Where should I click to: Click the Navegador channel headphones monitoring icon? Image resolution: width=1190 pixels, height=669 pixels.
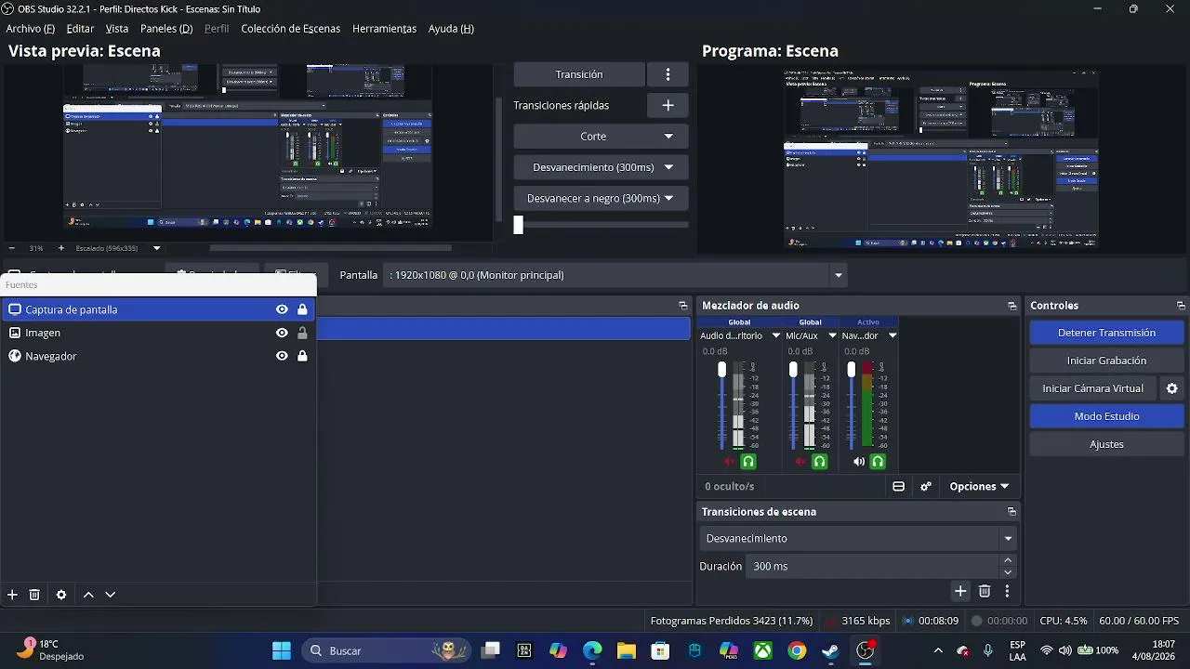(x=877, y=462)
